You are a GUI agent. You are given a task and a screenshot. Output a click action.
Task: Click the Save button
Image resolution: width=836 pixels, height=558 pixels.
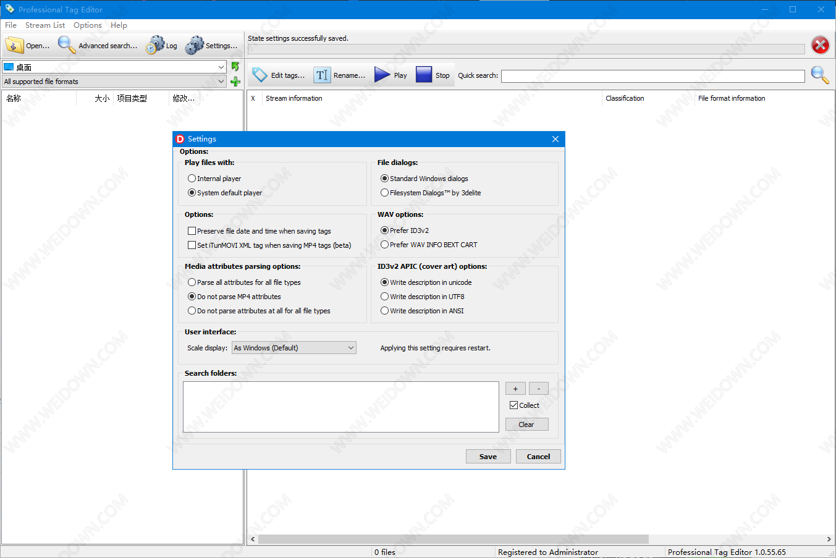488,457
